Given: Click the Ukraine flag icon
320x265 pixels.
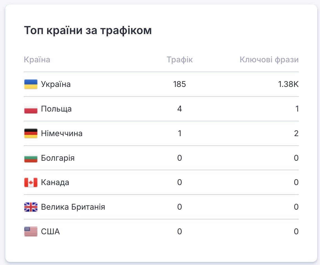Looking at the screenshot, I should pos(31,84).
